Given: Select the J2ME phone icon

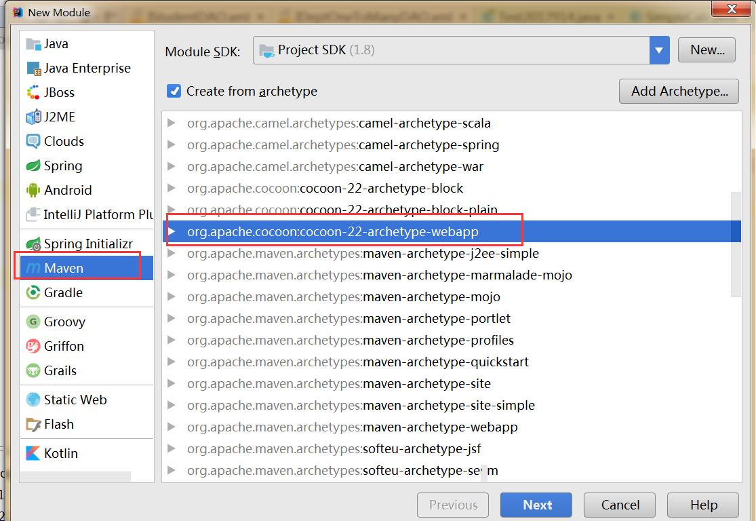Looking at the screenshot, I should tap(33, 117).
